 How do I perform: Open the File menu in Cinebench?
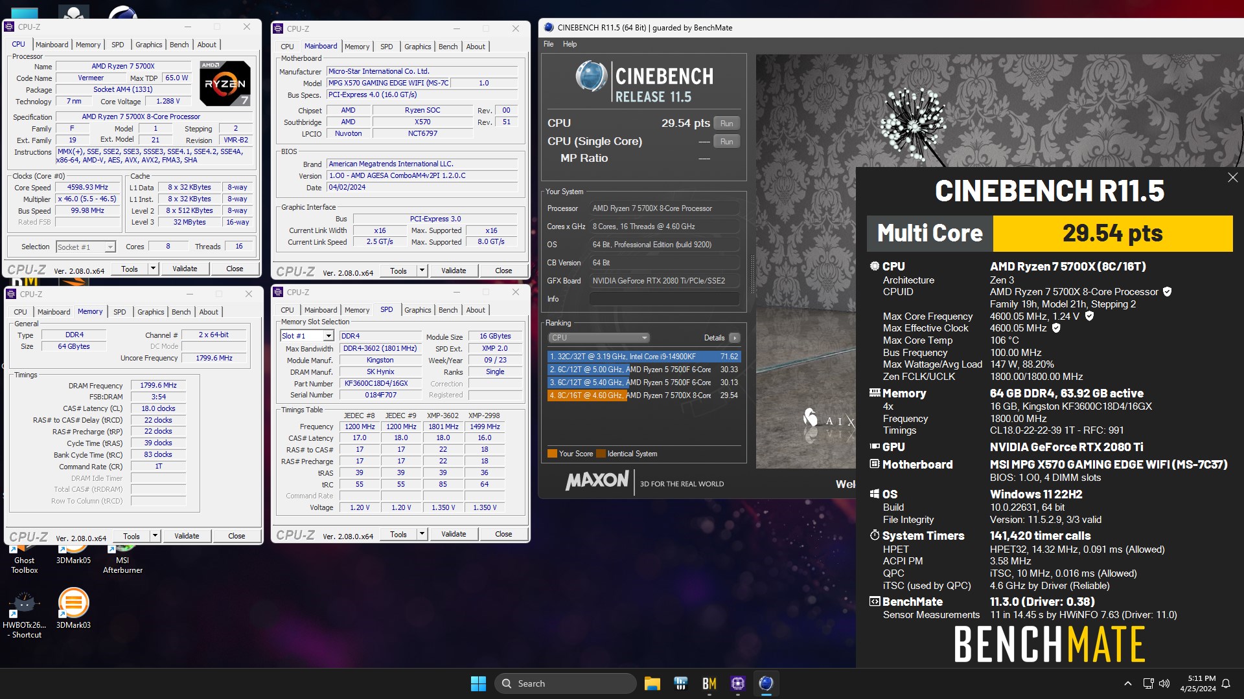(x=548, y=44)
